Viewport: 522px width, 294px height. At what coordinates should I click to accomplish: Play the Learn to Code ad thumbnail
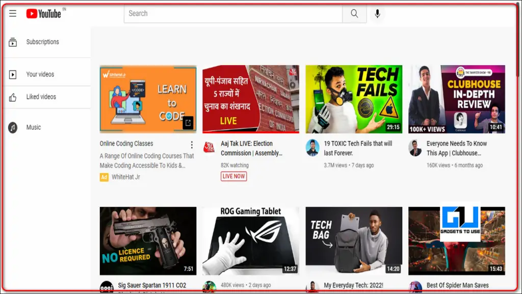point(148,99)
